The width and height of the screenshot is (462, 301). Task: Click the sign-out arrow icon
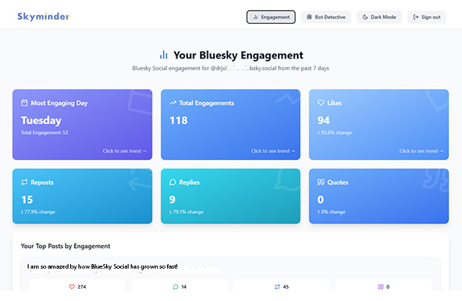tap(416, 17)
